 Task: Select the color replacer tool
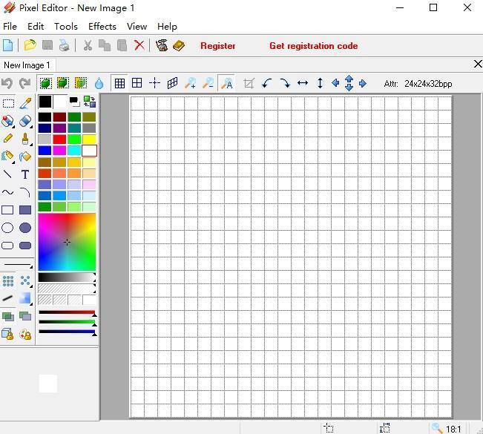click(7, 121)
